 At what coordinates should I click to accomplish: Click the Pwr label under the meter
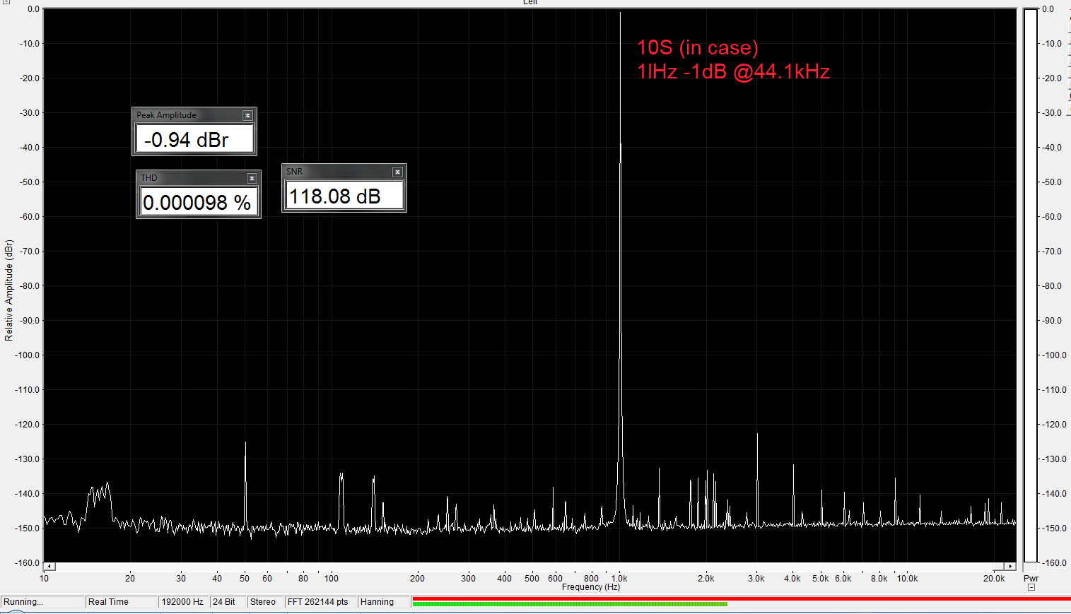point(1031,578)
